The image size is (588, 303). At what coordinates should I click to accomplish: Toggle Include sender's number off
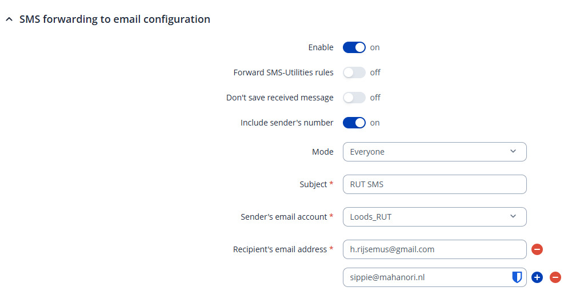pyautogui.click(x=354, y=123)
